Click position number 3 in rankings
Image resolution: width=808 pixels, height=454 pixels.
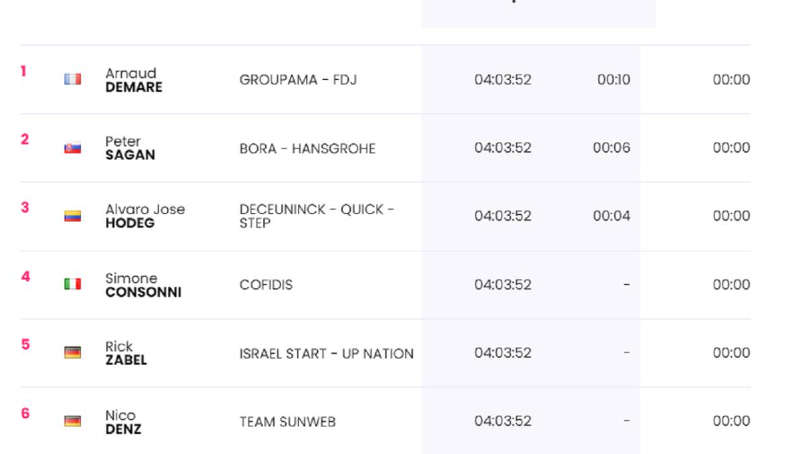(25, 207)
